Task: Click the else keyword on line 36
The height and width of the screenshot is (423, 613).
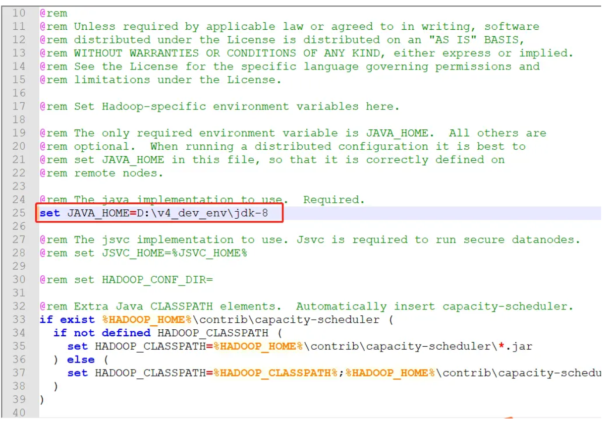Action: [x=81, y=359]
